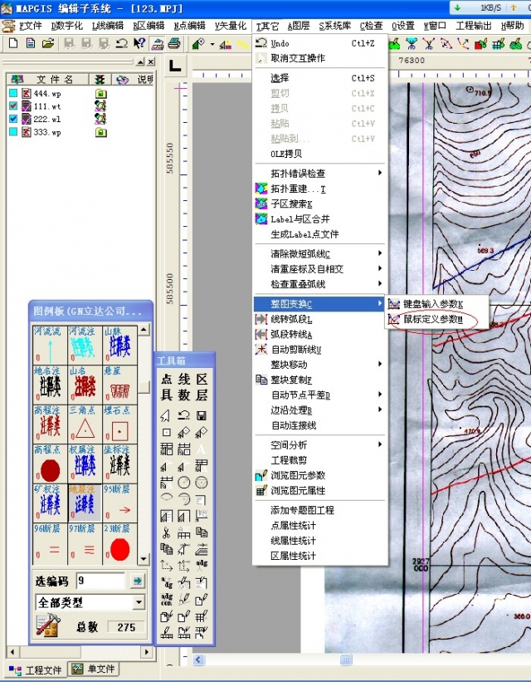This screenshot has width=531, height=682.
Task: Click the hammer settings icon in 图例板
Action: (46, 626)
